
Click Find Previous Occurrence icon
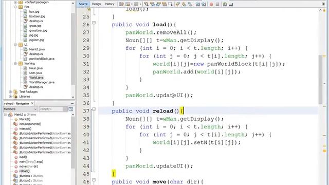coord(152,4)
